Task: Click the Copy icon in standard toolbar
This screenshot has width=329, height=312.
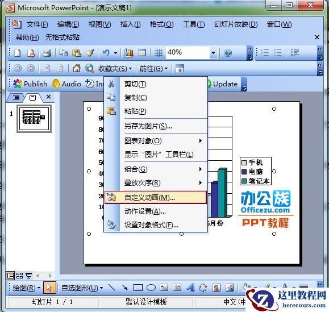Action: click(x=63, y=53)
